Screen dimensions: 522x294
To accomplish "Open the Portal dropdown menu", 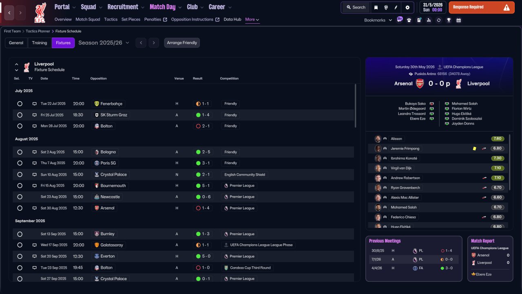I will pyautogui.click(x=65, y=7).
